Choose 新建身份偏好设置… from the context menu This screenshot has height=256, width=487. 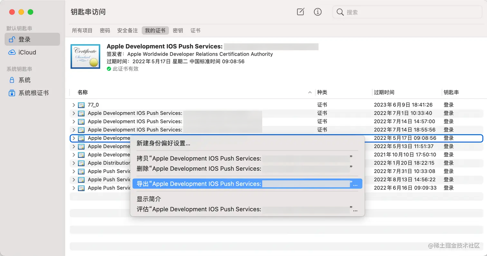[247, 143]
